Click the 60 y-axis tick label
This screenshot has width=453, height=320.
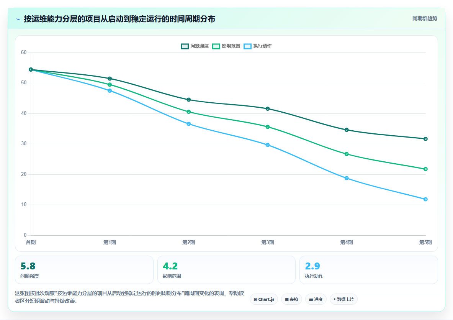coord(24,53)
